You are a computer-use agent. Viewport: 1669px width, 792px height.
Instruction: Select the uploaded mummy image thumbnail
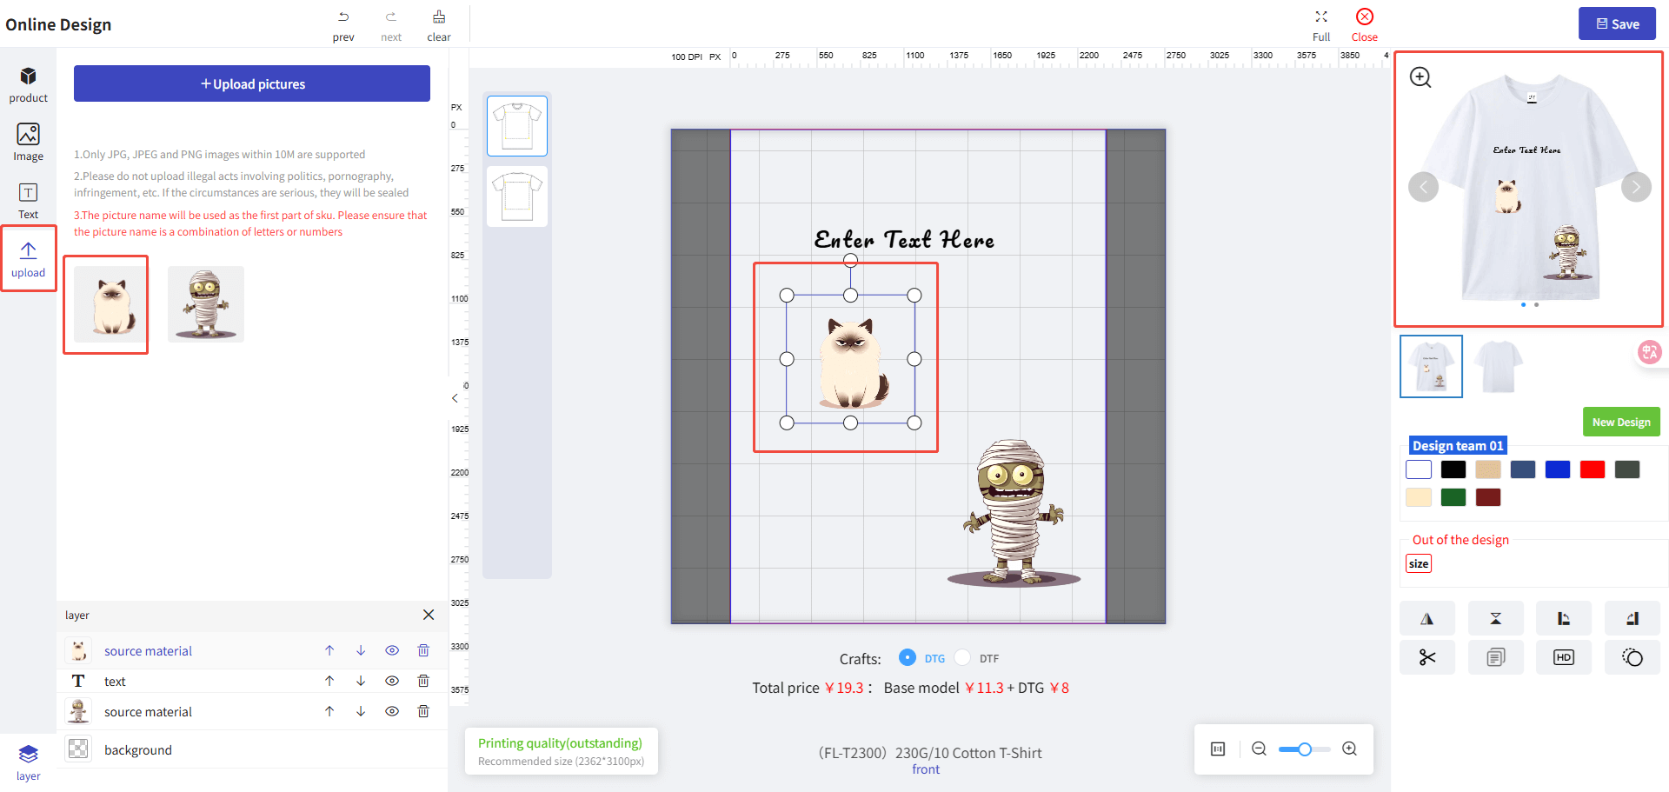[x=206, y=304]
